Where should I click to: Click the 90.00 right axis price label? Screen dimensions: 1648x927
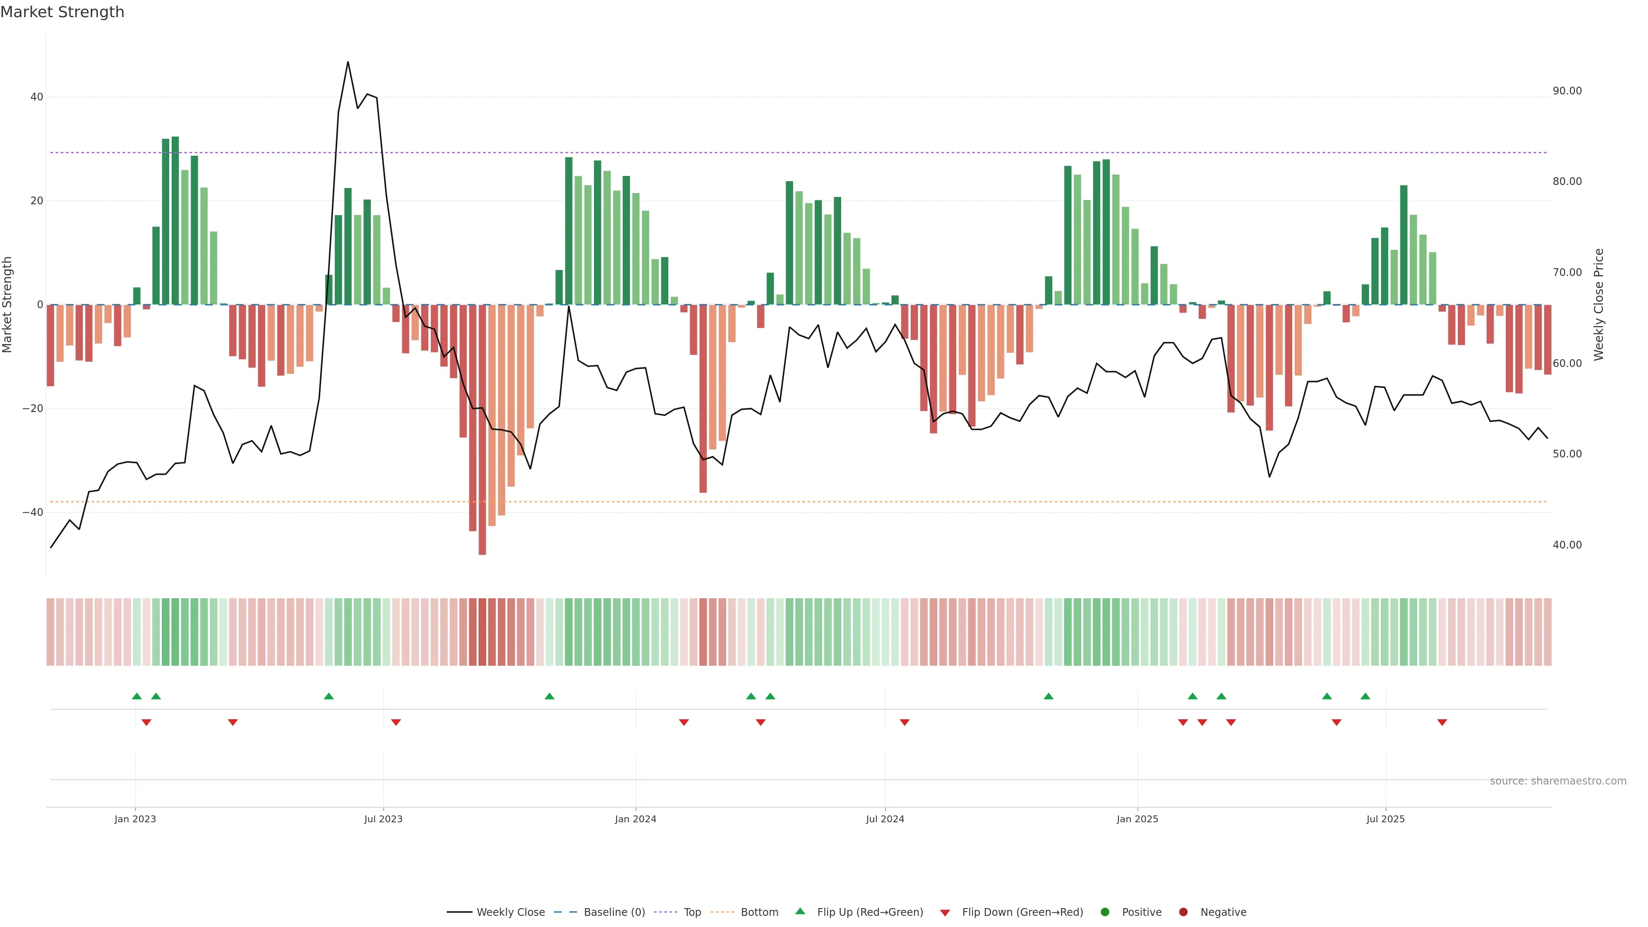pos(1567,91)
